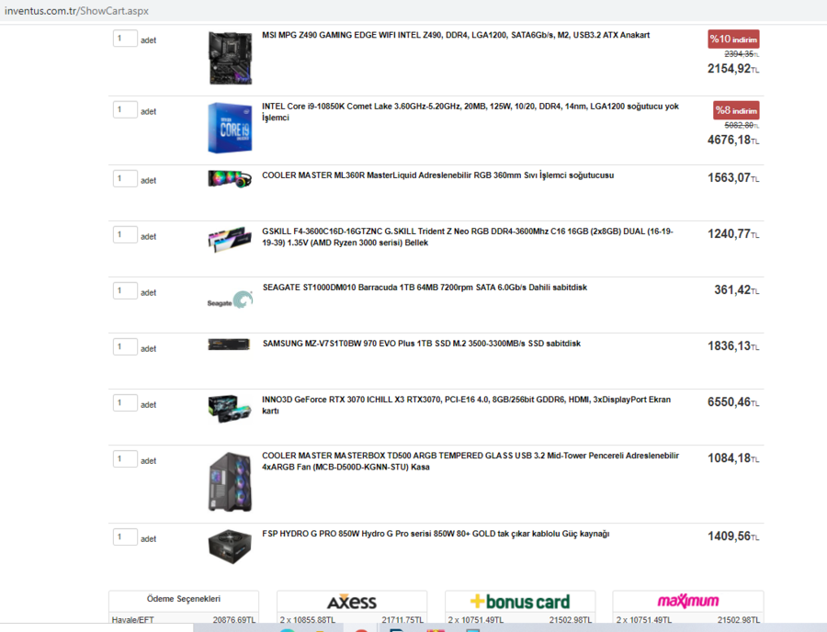Click the Ödeme Seçenekleri header
The height and width of the screenshot is (632, 827).
184,599
